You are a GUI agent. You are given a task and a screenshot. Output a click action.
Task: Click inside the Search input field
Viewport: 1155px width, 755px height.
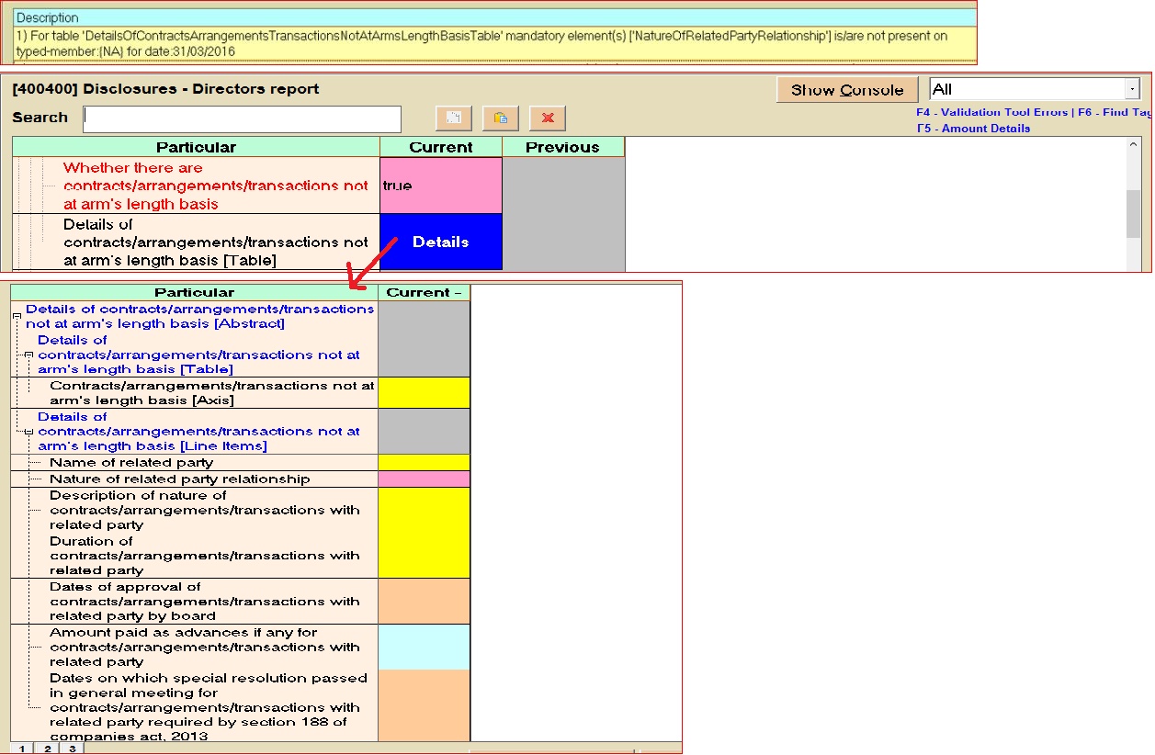[x=243, y=119]
